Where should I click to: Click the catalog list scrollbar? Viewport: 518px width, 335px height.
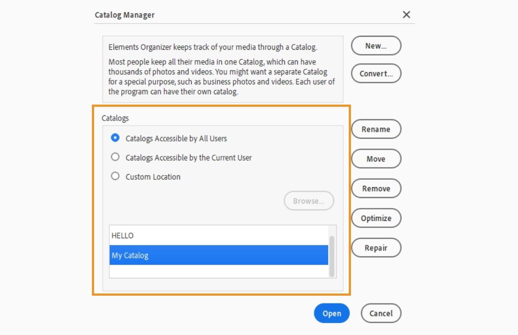coord(332,256)
